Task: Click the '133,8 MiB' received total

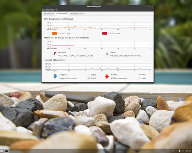Action: coord(91,78)
